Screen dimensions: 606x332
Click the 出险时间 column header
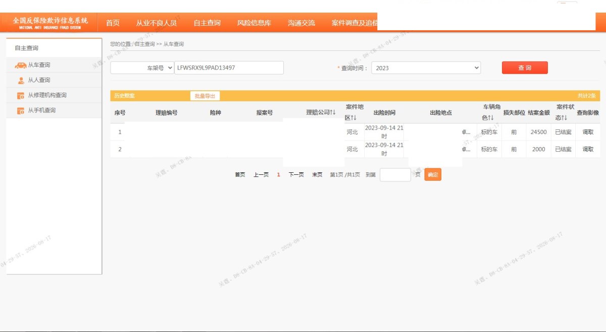point(384,113)
